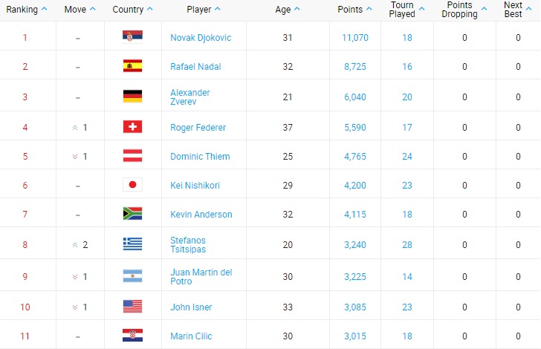This screenshot has height=349, width=541.
Task: Sort by Country column header
Action: tap(128, 10)
